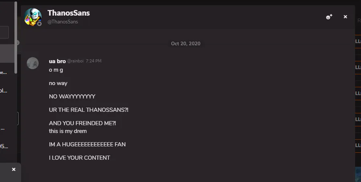This screenshot has height=182, width=361.
Task: Click the "I LOVE YOUR CONTENT" message
Action: (79, 158)
